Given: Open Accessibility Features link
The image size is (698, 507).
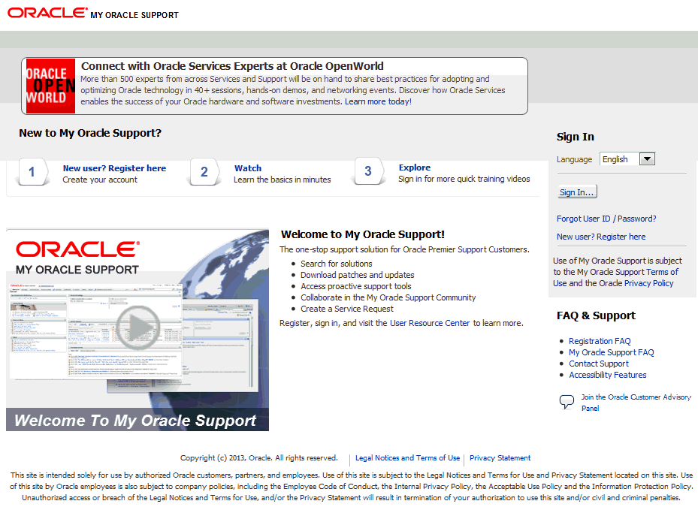Looking at the screenshot, I should (x=608, y=375).
